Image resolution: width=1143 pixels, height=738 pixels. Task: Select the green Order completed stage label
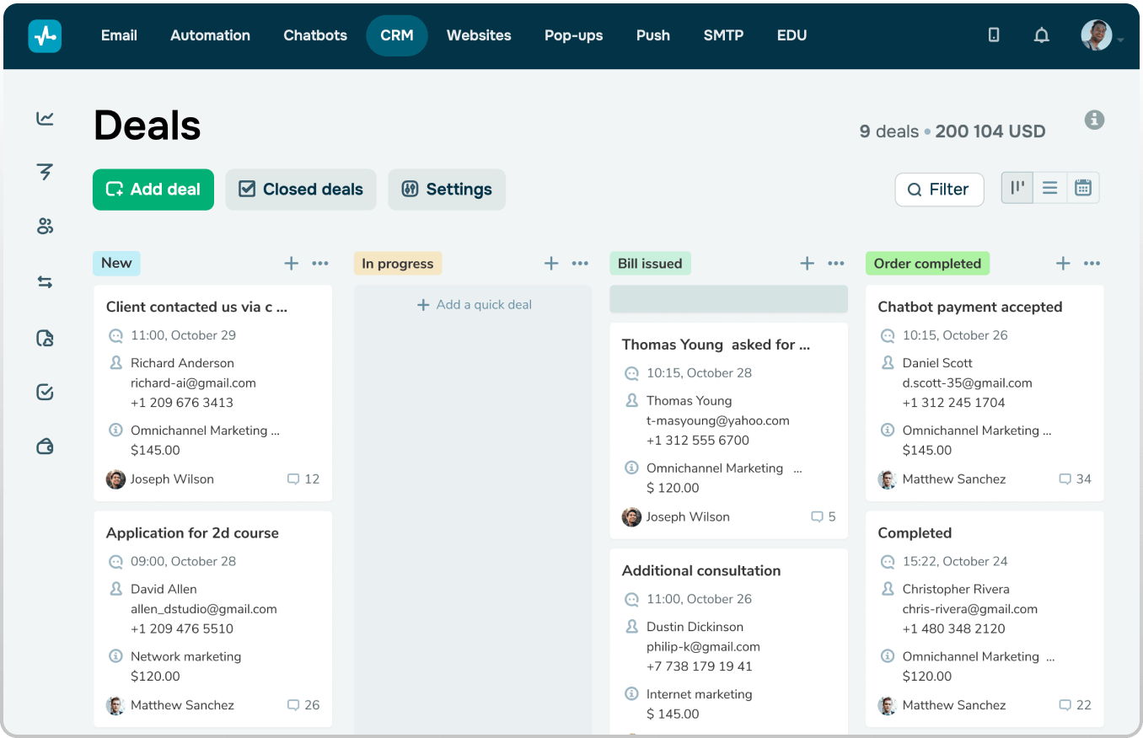(x=927, y=264)
